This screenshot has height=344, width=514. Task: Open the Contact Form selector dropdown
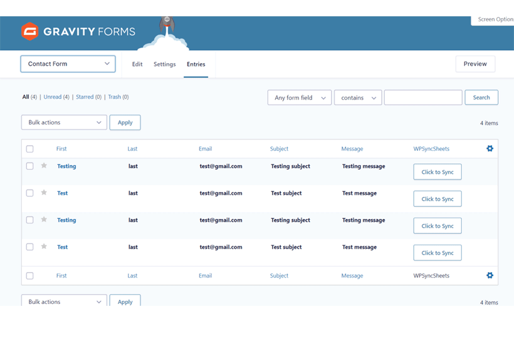click(x=68, y=64)
